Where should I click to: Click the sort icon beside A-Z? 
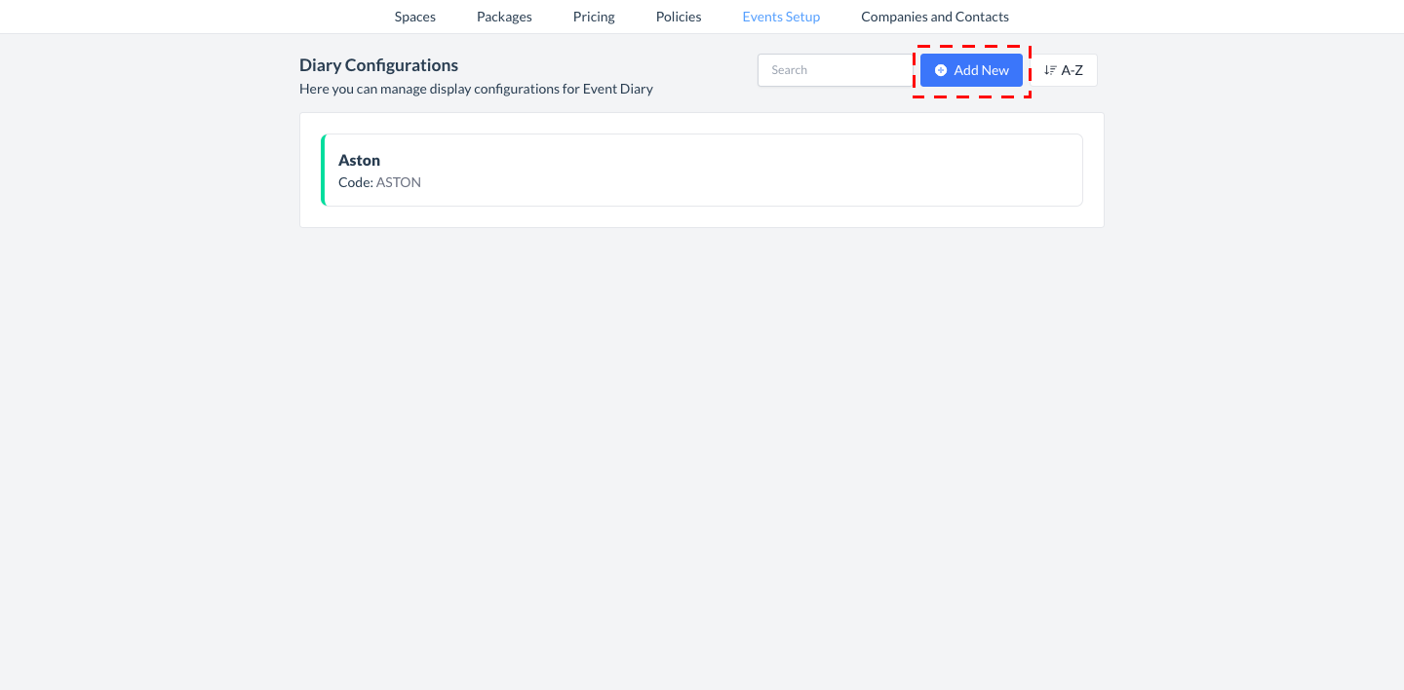tap(1050, 70)
